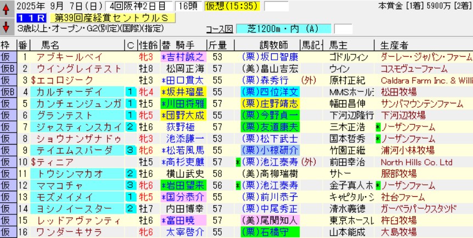Click the yellow 仮想(15:35) button
The width and height of the screenshot is (473, 238).
[x=232, y=6]
